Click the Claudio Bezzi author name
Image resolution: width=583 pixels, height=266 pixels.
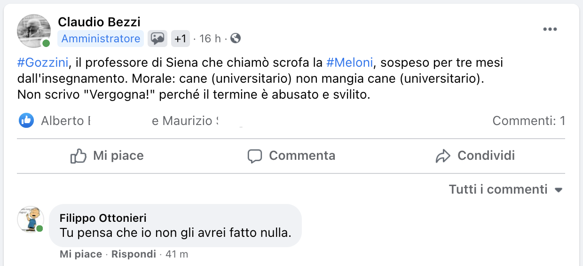pos(99,22)
